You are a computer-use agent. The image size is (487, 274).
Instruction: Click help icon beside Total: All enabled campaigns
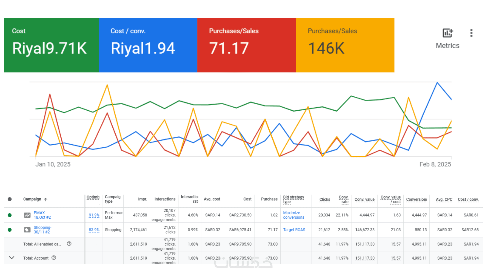(69, 244)
